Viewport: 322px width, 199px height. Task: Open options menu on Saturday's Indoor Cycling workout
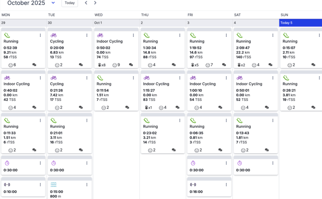tap(272, 78)
